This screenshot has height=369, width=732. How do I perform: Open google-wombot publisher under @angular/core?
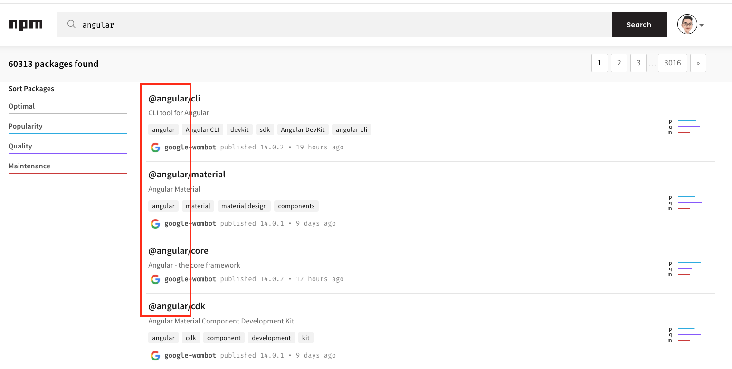(x=190, y=279)
